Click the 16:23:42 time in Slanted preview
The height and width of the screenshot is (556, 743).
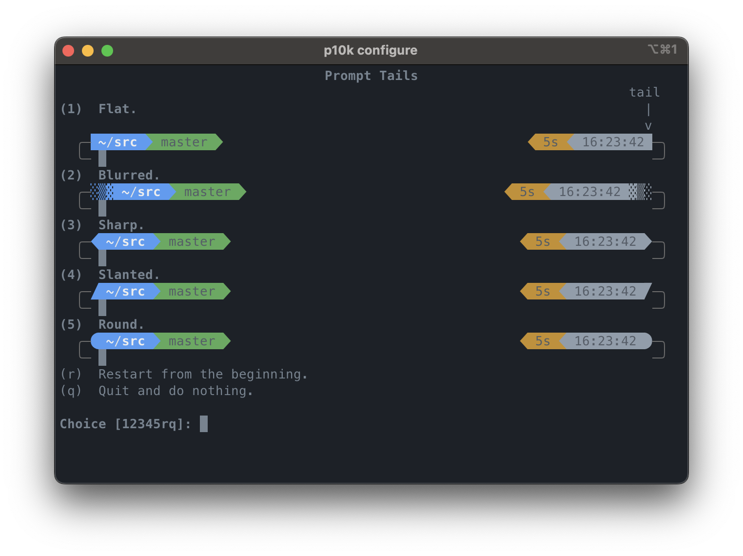pos(605,291)
